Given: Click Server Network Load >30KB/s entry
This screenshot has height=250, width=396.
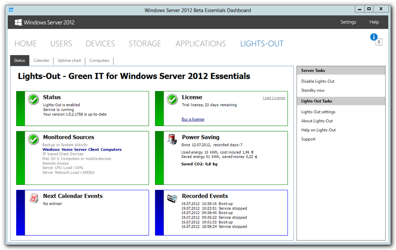Looking at the screenshot, I should point(68,172).
